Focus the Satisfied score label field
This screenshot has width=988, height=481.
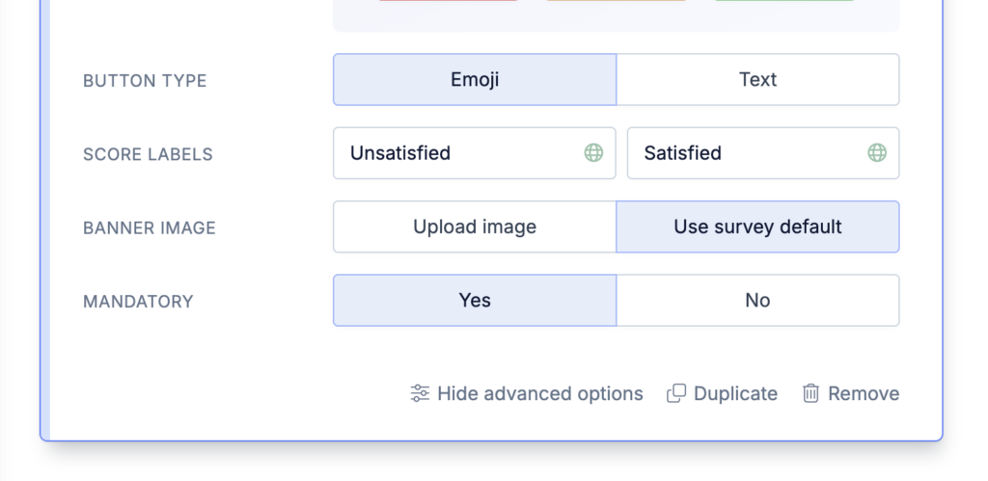[763, 153]
